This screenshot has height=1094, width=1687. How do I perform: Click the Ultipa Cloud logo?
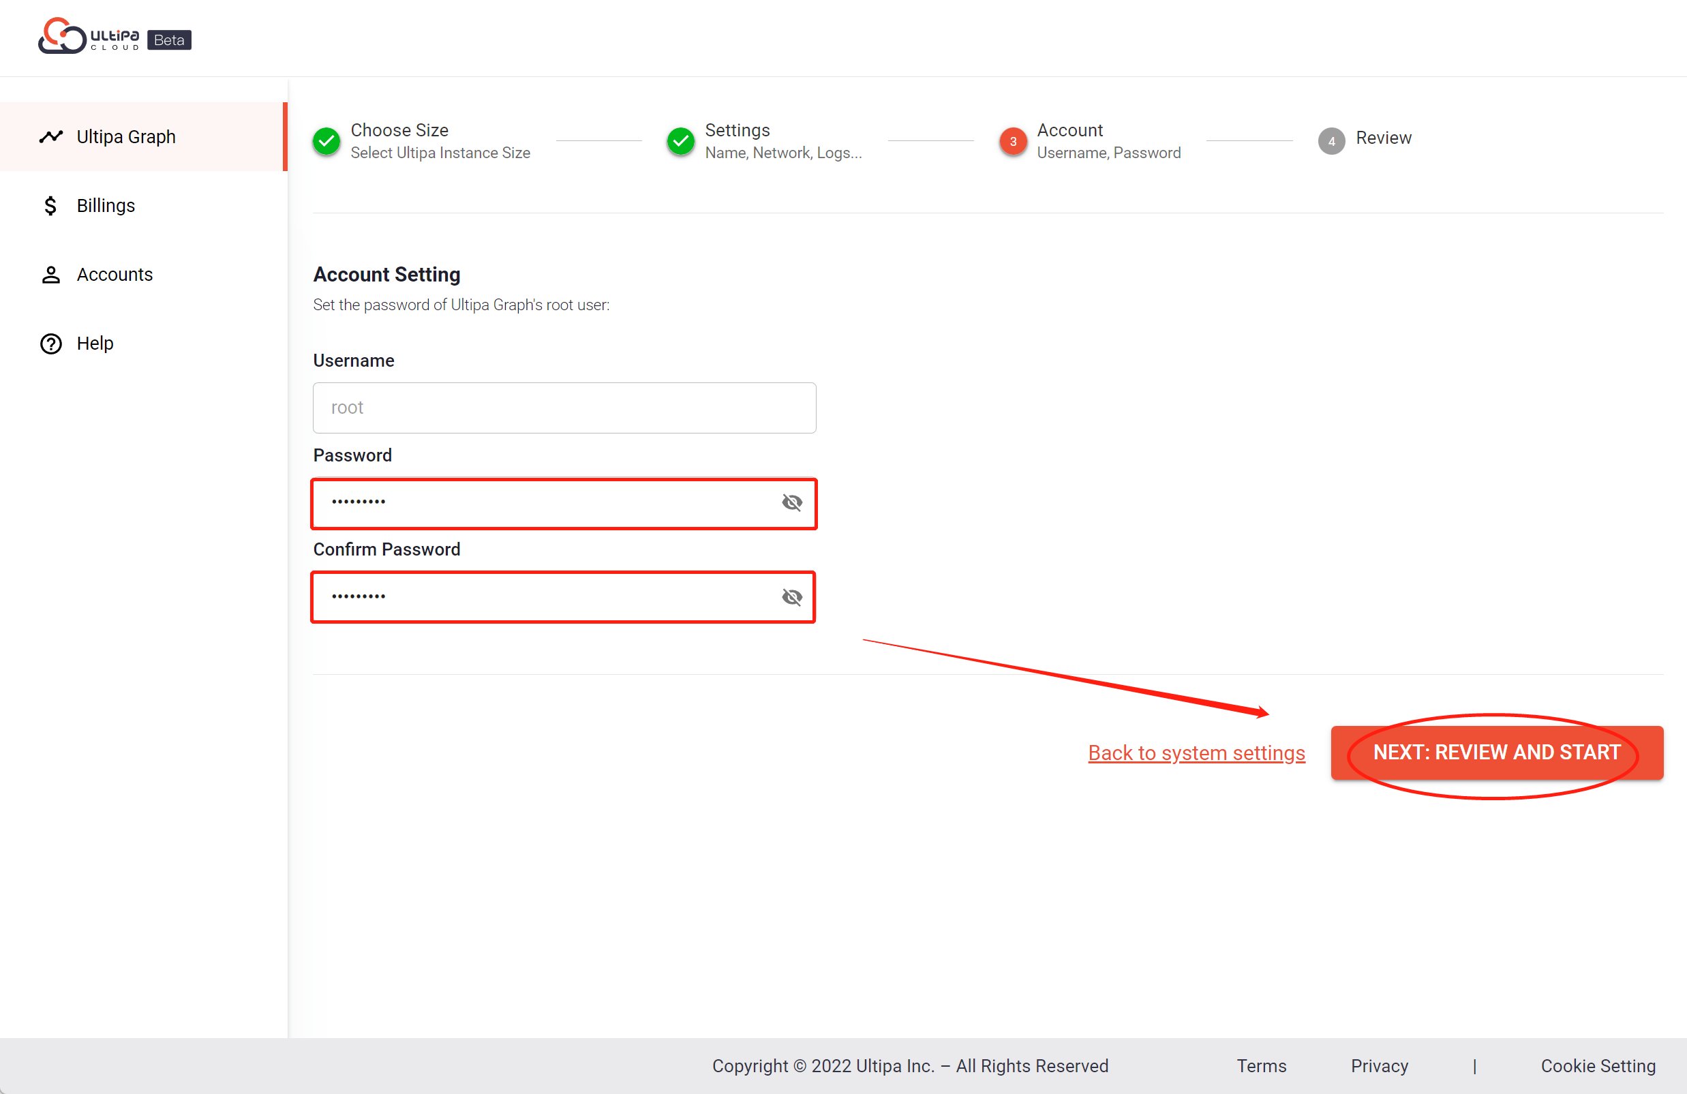click(89, 36)
